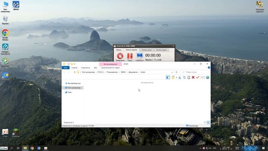Open dropdown arrow next to folder toolbar icon
Image resolution: width=268 pixels, height=151 pixels.
(x=176, y=78)
